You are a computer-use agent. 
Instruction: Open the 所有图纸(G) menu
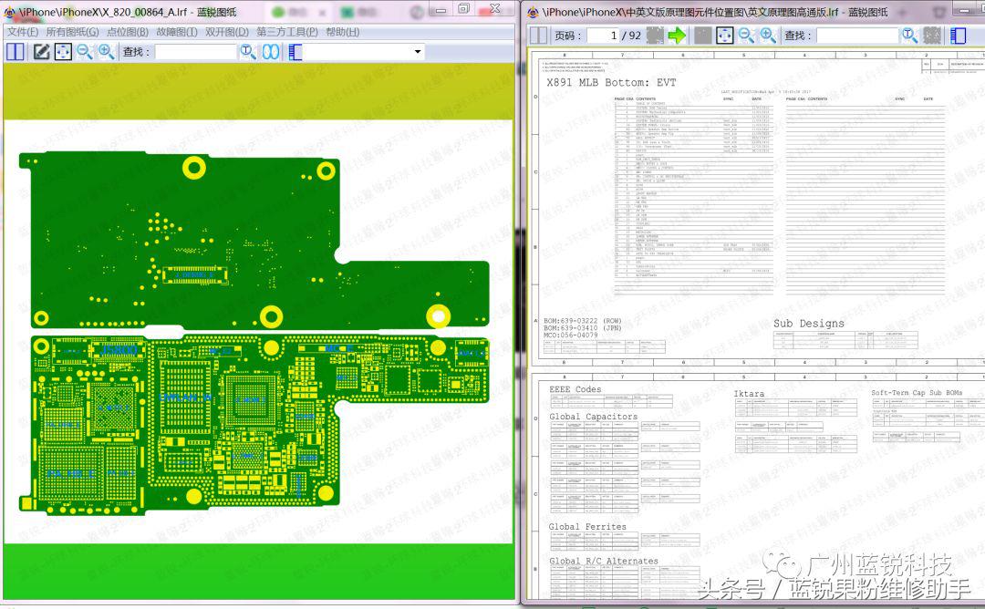[x=72, y=32]
